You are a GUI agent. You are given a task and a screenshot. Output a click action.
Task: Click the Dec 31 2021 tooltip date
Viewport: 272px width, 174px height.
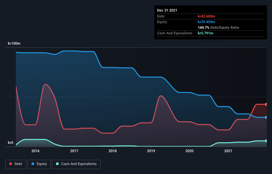pyautogui.click(x=167, y=10)
